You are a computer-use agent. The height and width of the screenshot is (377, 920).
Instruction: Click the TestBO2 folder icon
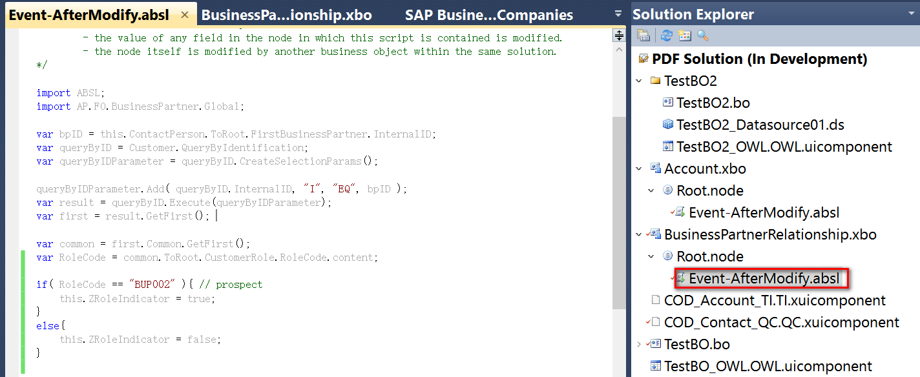click(655, 81)
